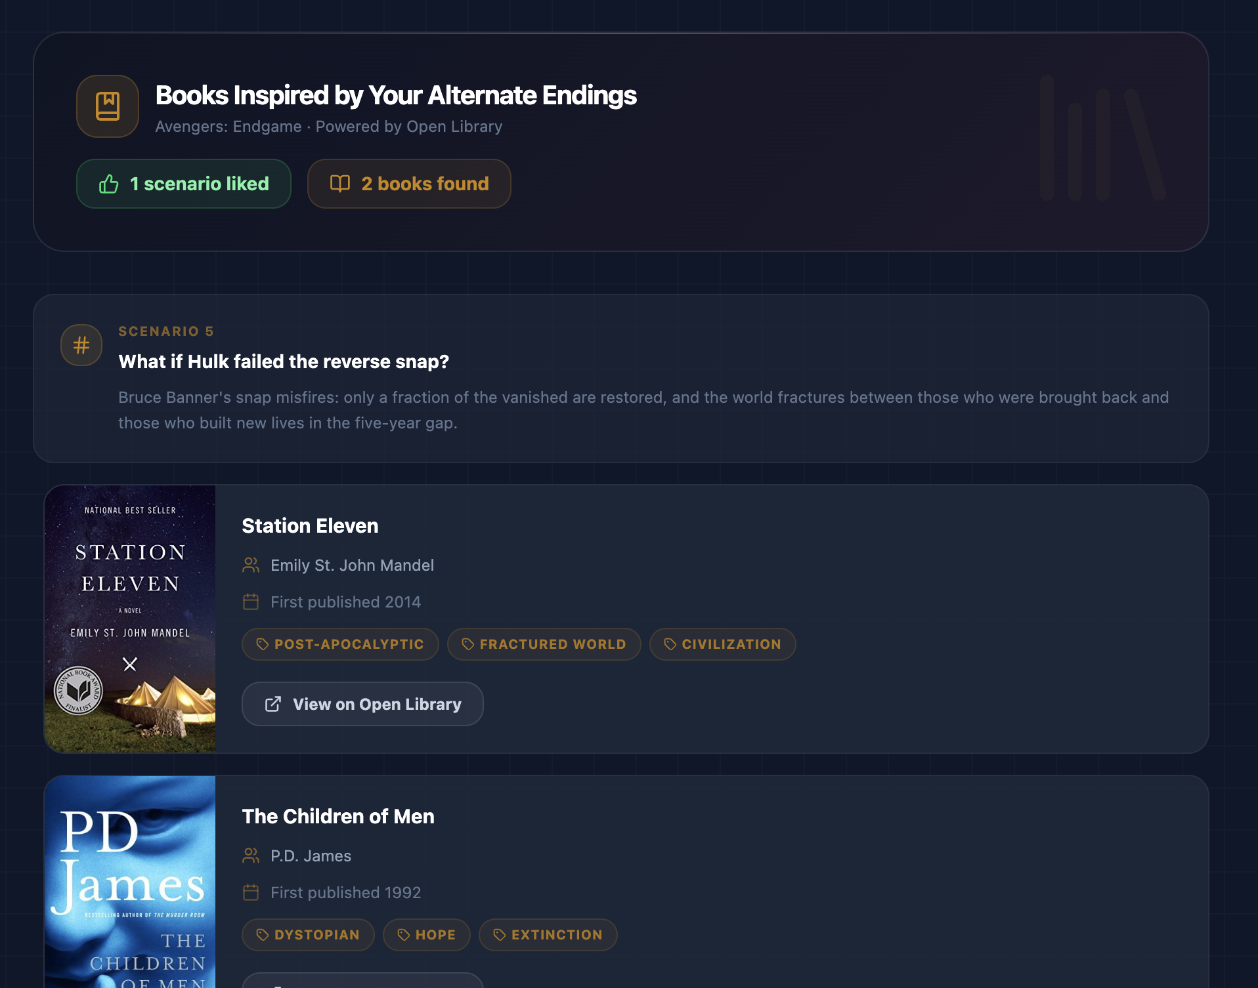Click the calendar icon beside First published 2014
1258x988 pixels.
click(x=251, y=602)
